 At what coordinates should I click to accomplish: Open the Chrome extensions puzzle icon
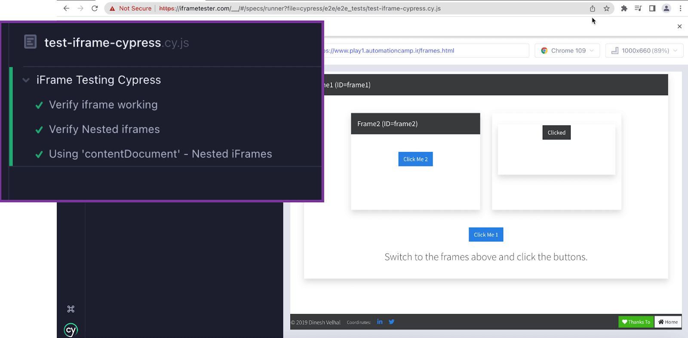click(624, 8)
